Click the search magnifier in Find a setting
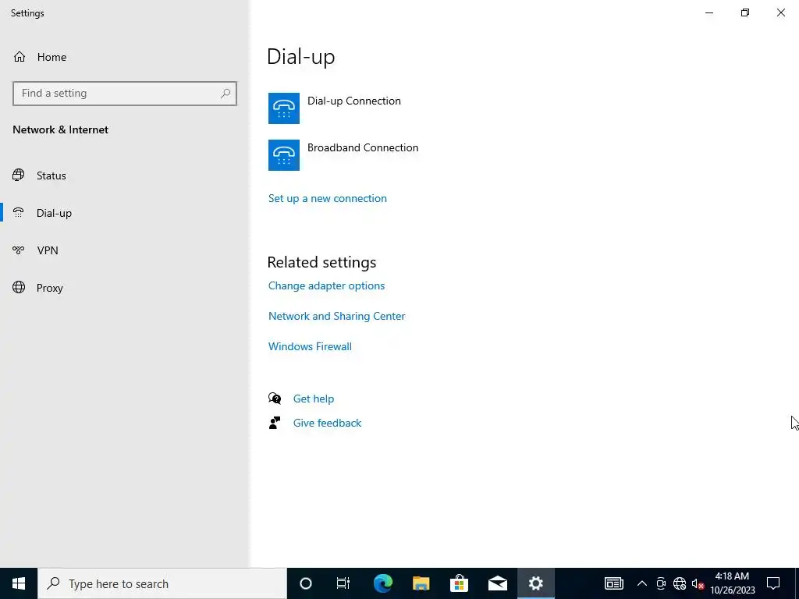The image size is (799, 599). (225, 94)
